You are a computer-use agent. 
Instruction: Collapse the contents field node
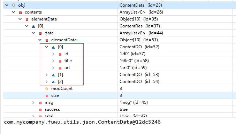13,12
